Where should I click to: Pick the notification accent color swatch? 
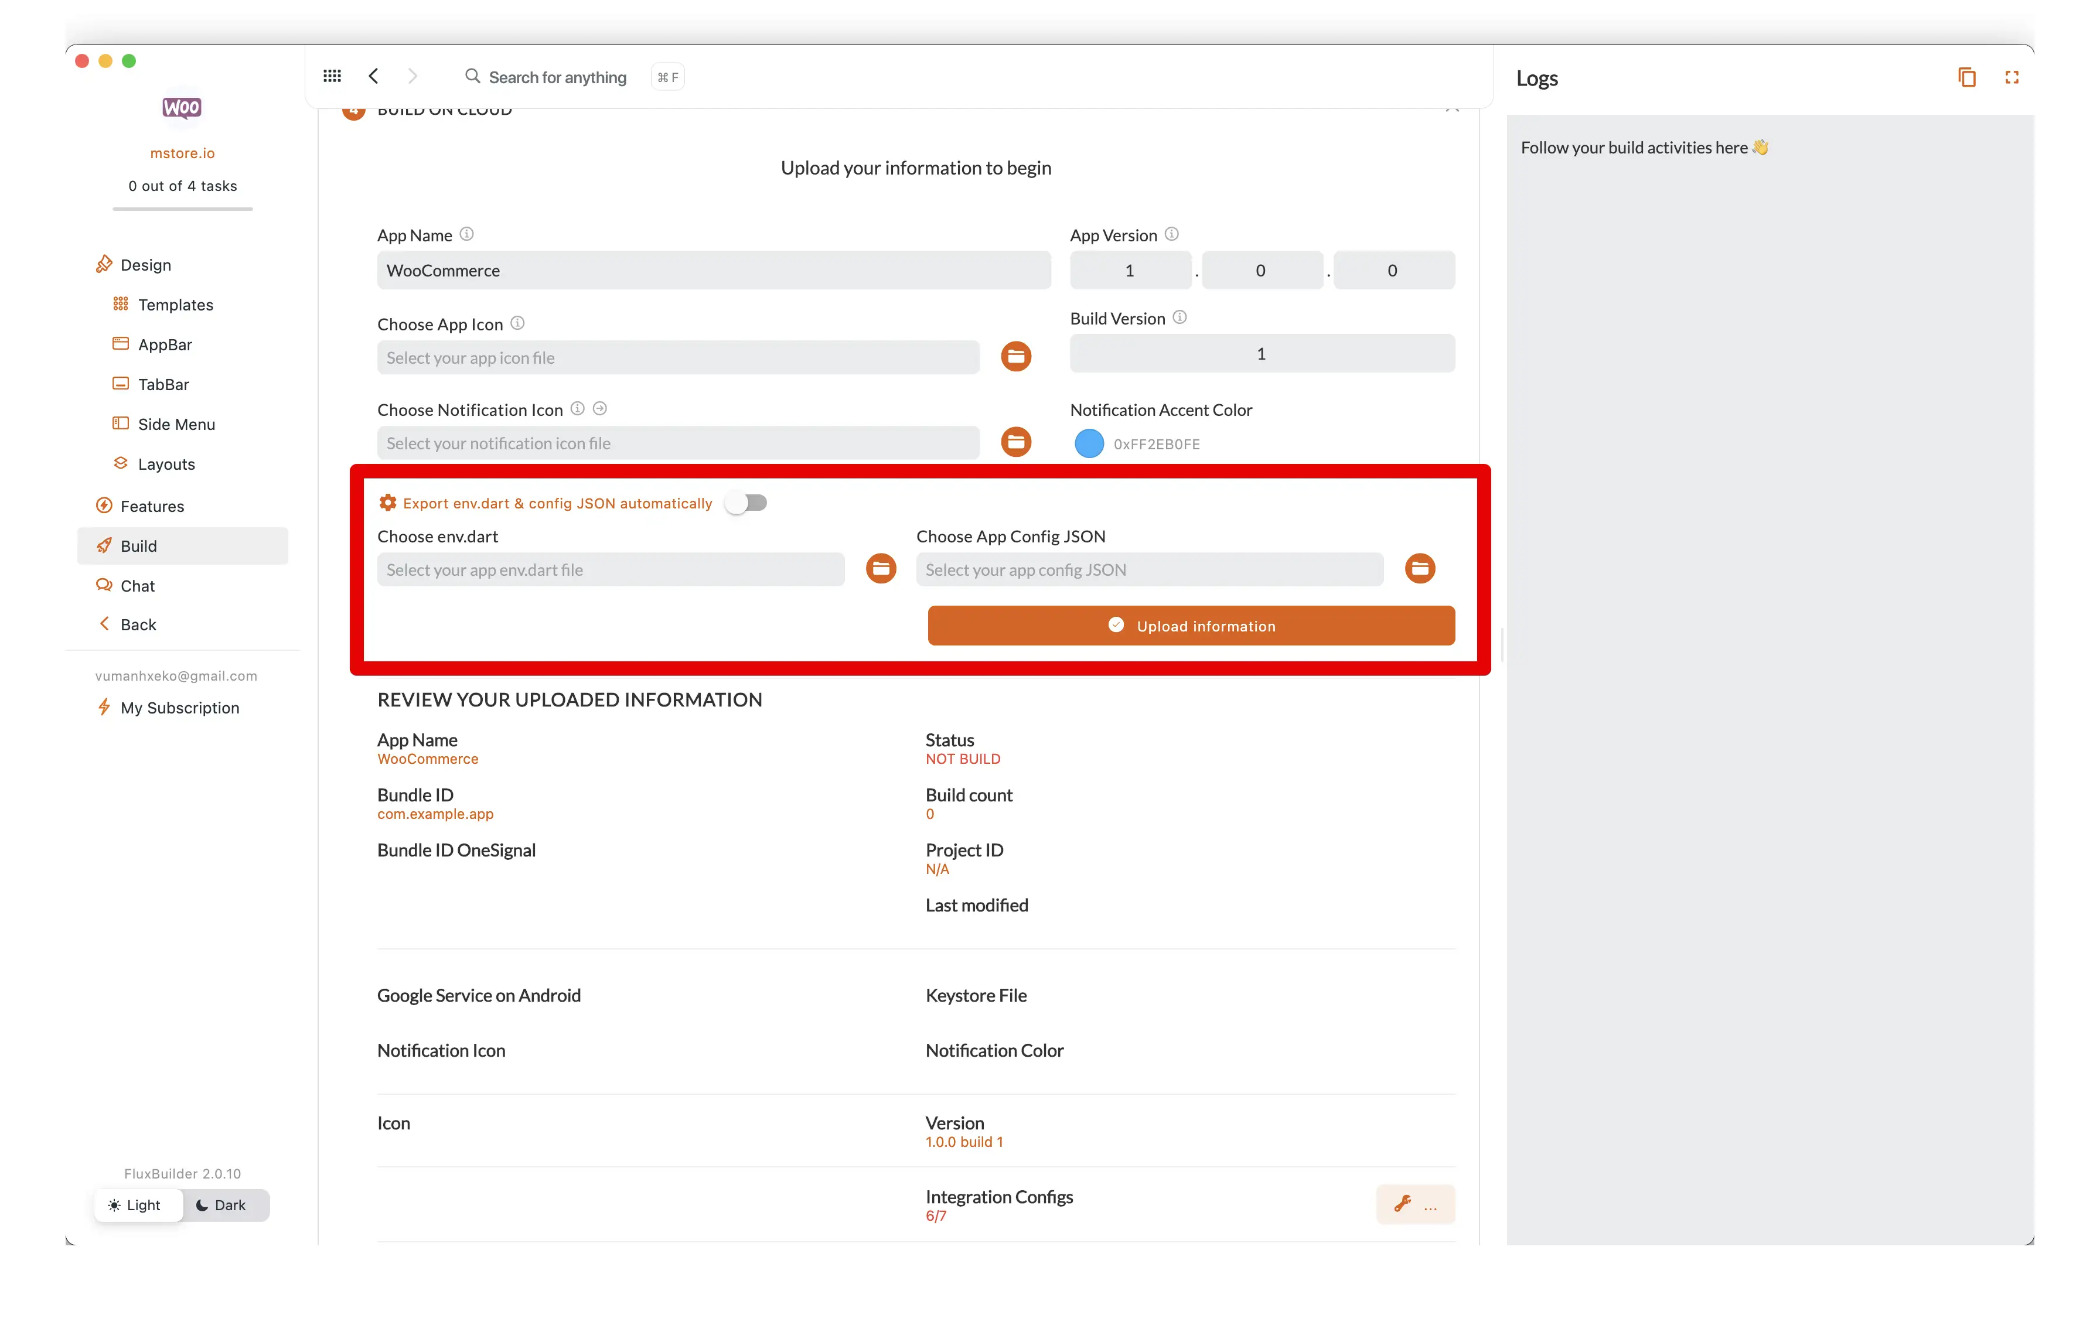point(1088,444)
